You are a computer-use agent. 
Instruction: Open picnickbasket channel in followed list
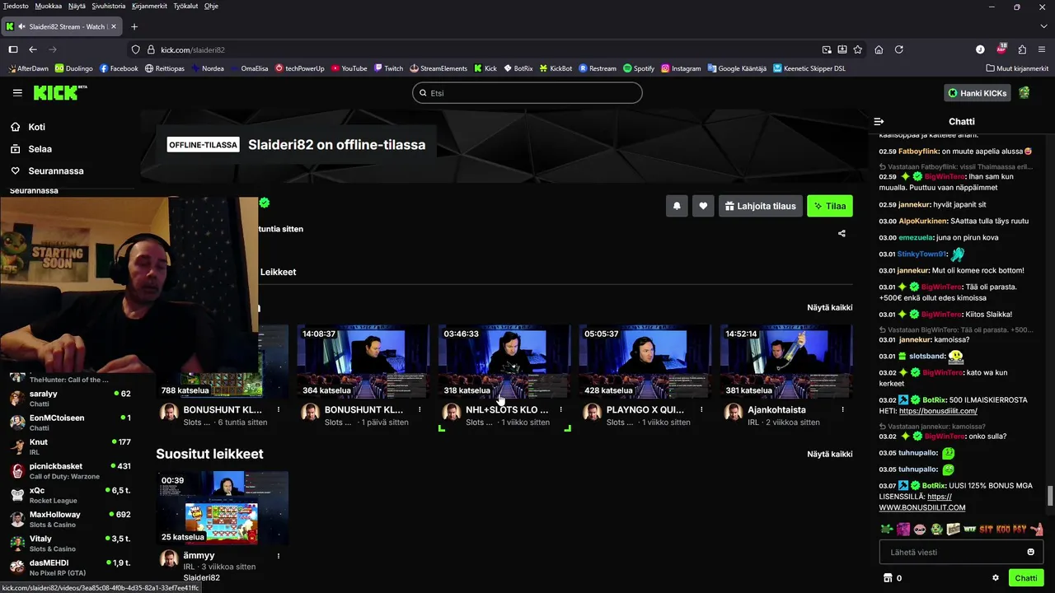pyautogui.click(x=69, y=470)
